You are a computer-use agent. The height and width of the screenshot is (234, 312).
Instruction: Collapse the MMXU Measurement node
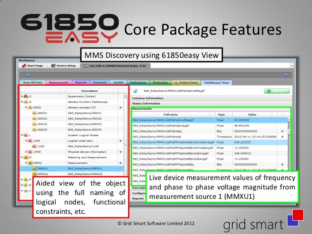click(26, 163)
